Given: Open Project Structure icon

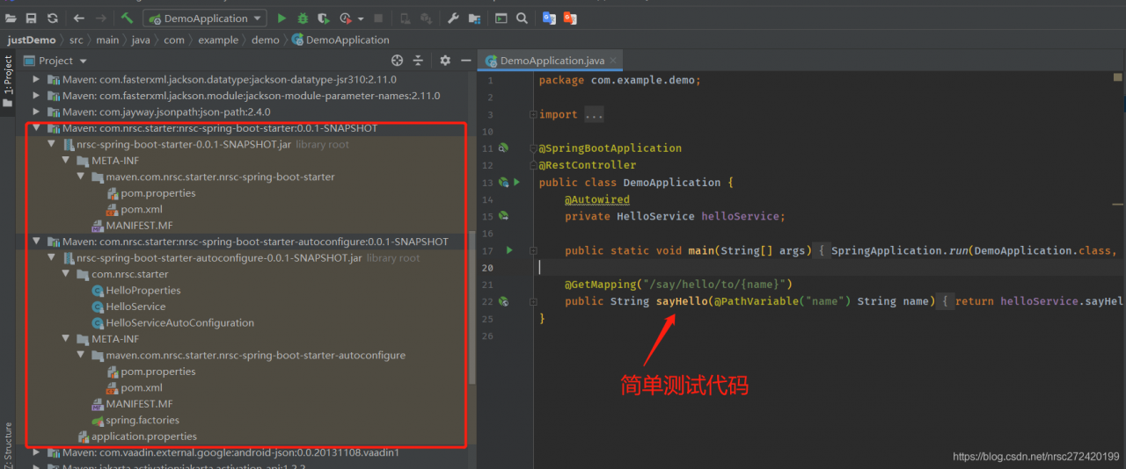Looking at the screenshot, I should coord(475,18).
